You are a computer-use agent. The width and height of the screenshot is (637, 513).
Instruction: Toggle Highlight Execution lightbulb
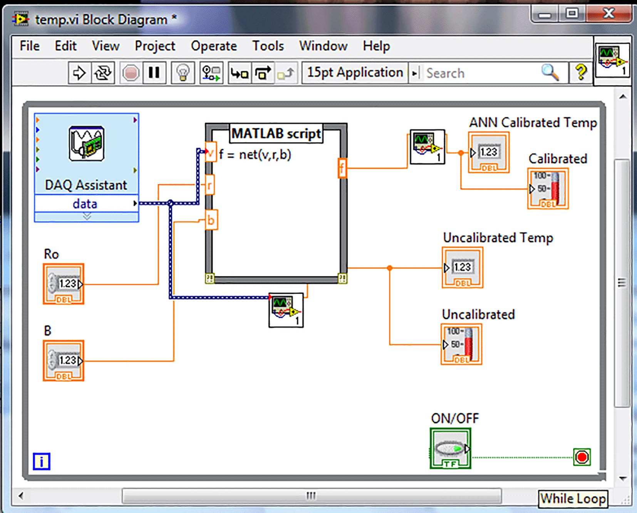click(x=183, y=73)
